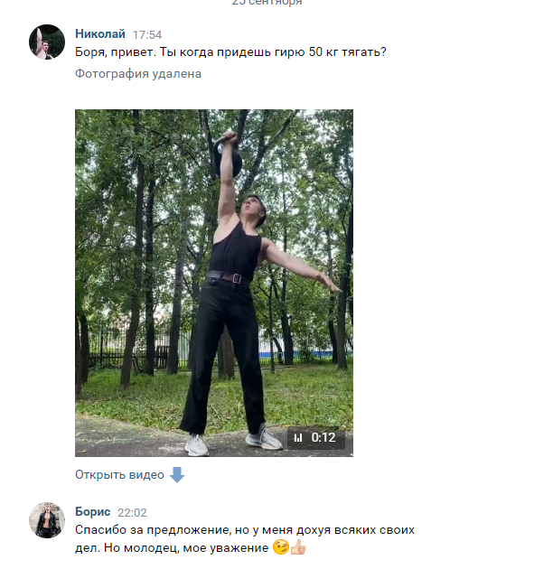Select the 22:02 message timestamp

pyautogui.click(x=132, y=513)
